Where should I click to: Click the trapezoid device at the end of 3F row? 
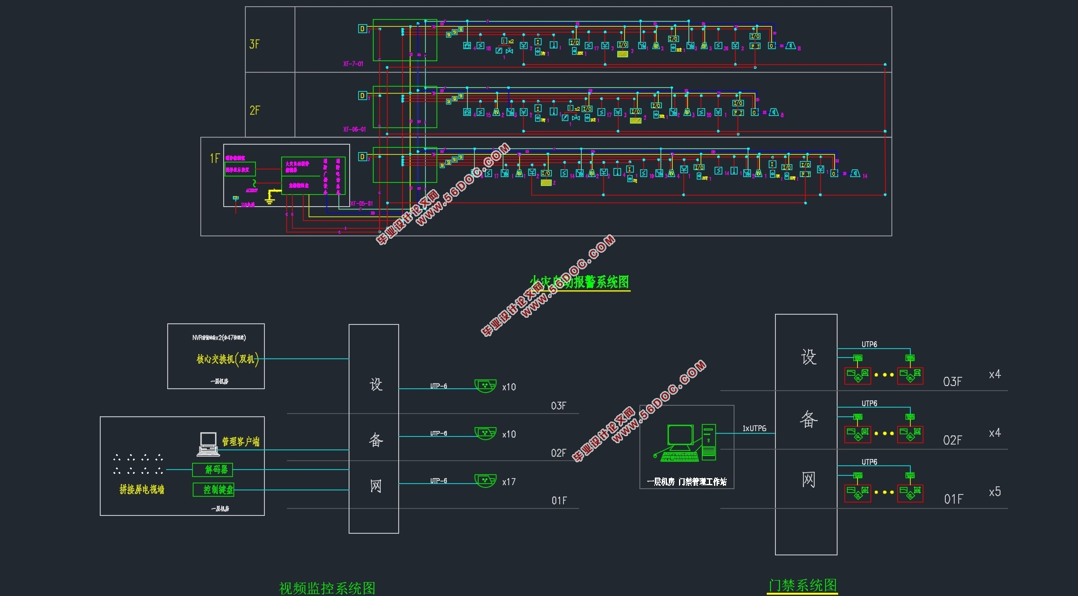790,46
